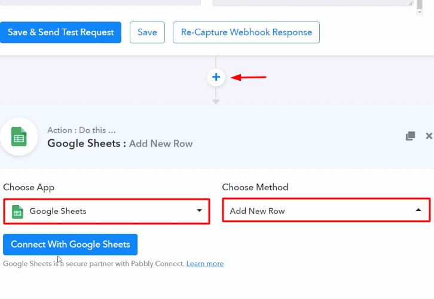Click the Action : Do this ... label
The width and height of the screenshot is (434, 299).
coord(81,130)
